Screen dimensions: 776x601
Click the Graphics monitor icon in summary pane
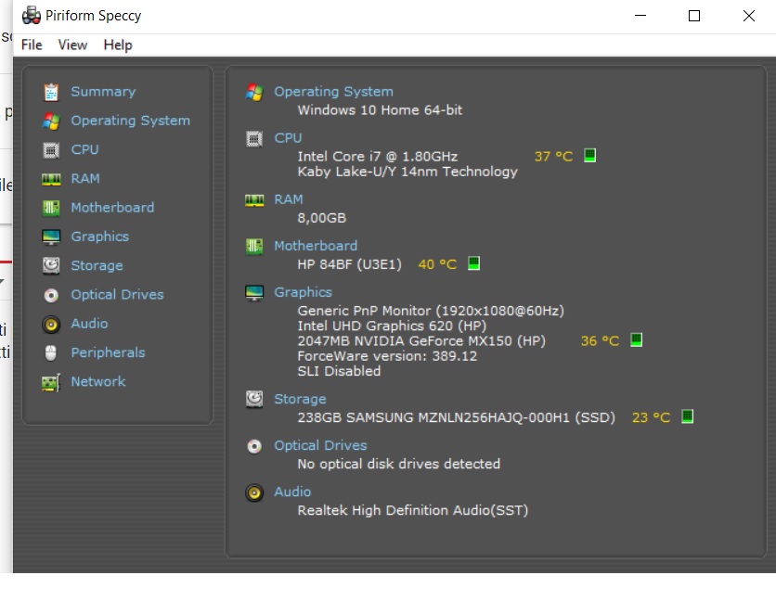tap(254, 293)
